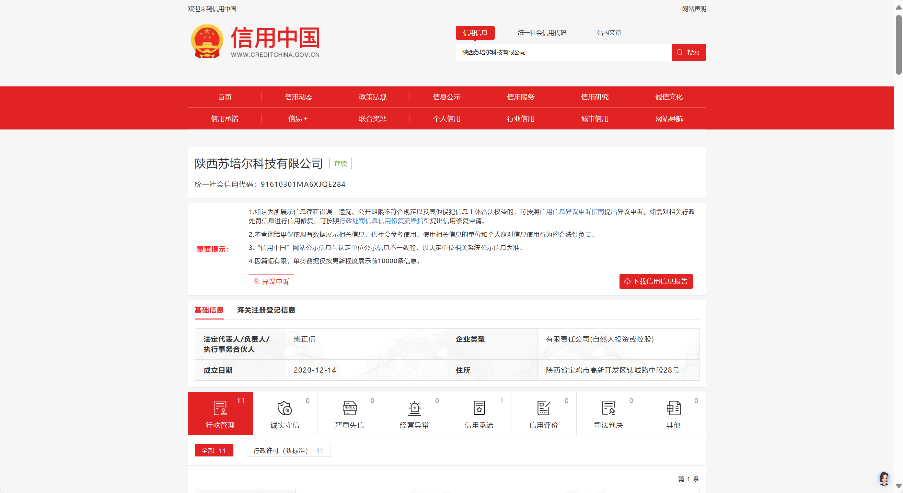
Task: Click the credit code 91610301MA6XJQE284
Action: pos(303,184)
